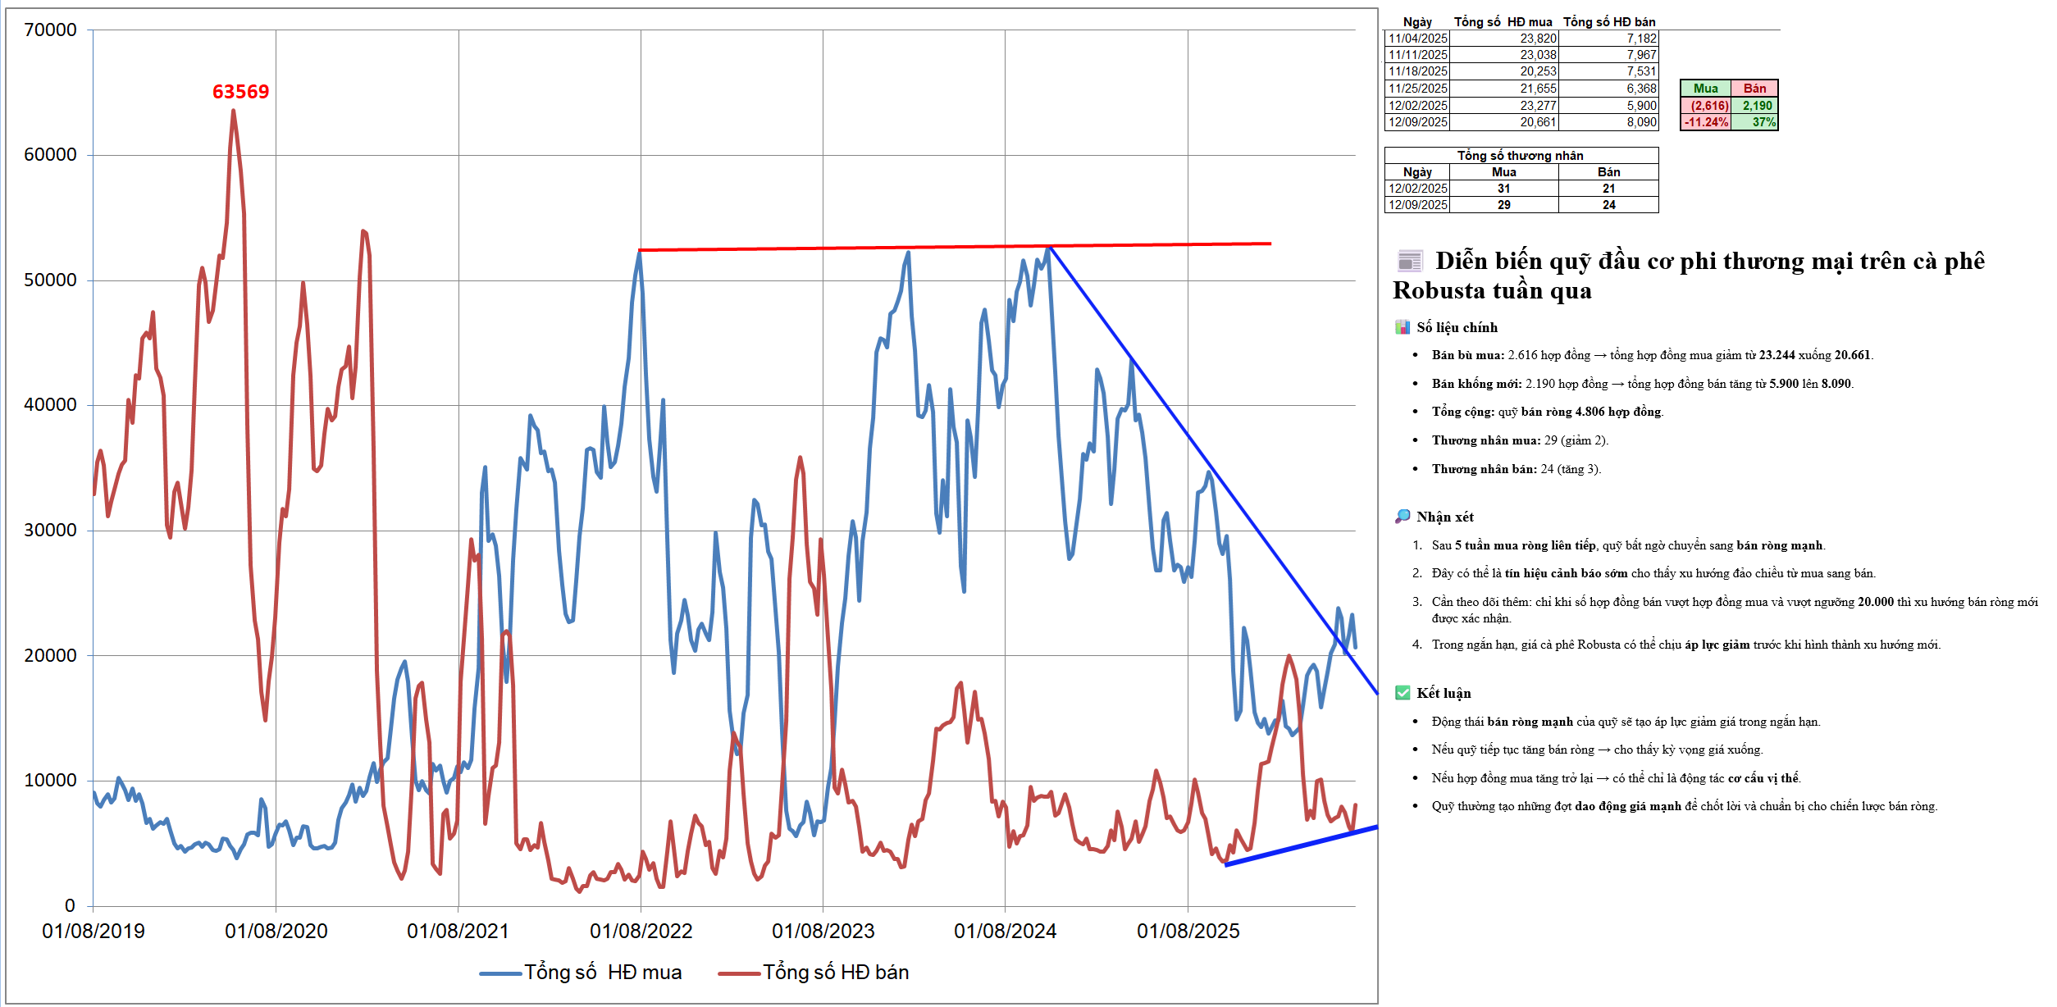Image resolution: width=2057 pixels, height=1007 pixels.
Task: Click the green checkmark icon beside Kết luận
Action: coord(1402,693)
